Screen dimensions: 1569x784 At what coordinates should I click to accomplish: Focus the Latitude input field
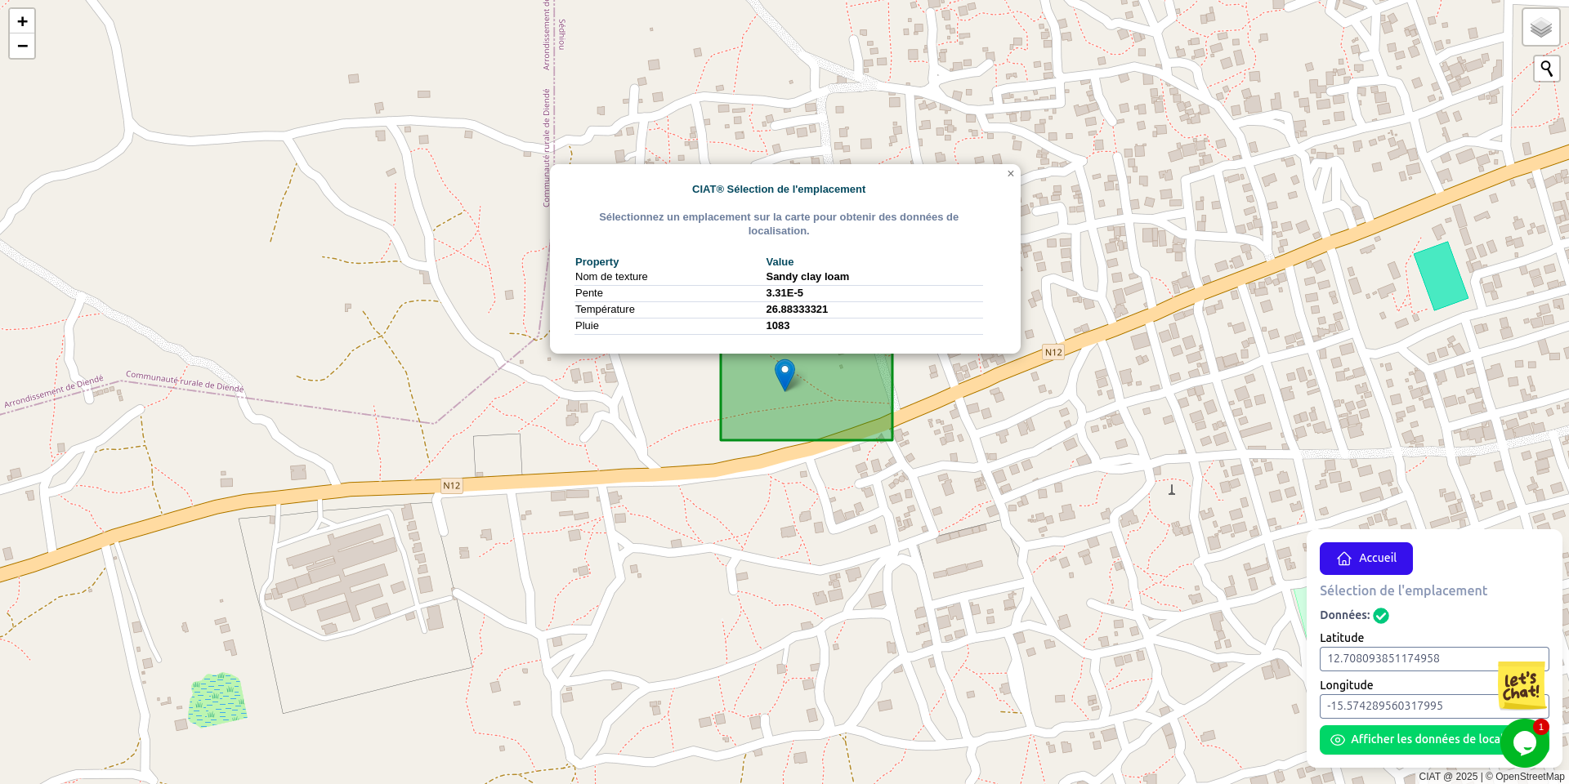1406,659
